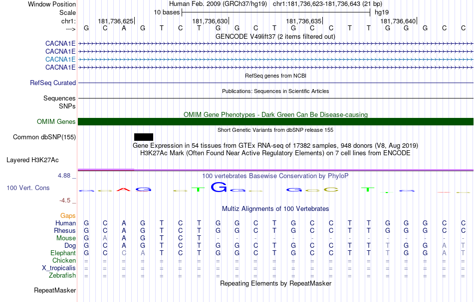Click the Human alignment row label
Image resolution: width=474 pixels, height=302 pixels.
point(65,223)
